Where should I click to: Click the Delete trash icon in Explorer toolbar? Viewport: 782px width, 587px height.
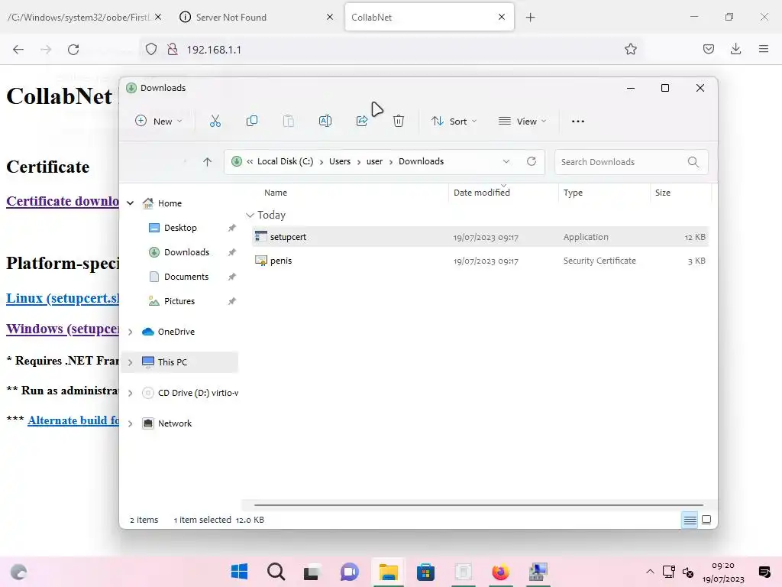tap(399, 121)
